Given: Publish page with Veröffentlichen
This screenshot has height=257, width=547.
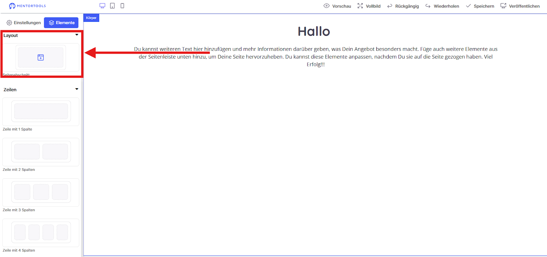Looking at the screenshot, I should (520, 6).
